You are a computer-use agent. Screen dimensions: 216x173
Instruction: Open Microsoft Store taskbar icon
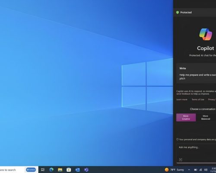(x=69, y=170)
